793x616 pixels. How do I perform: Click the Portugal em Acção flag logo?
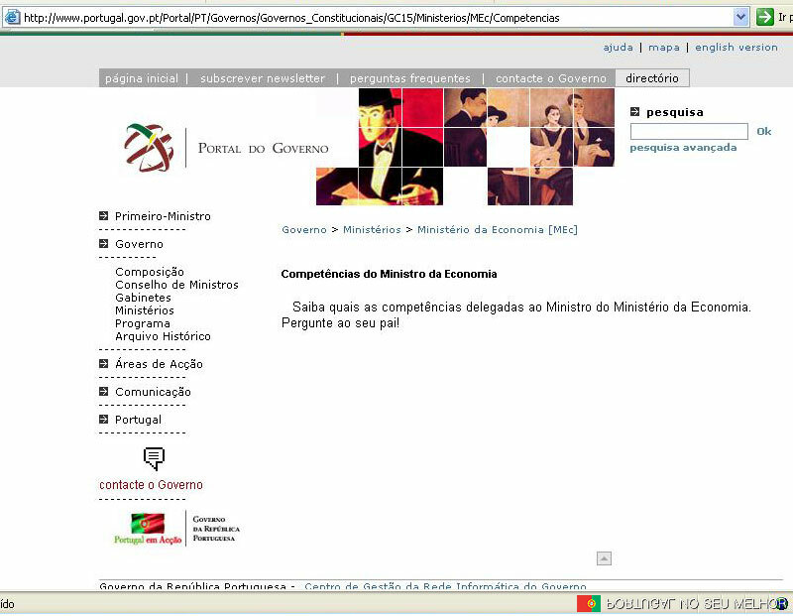point(148,529)
